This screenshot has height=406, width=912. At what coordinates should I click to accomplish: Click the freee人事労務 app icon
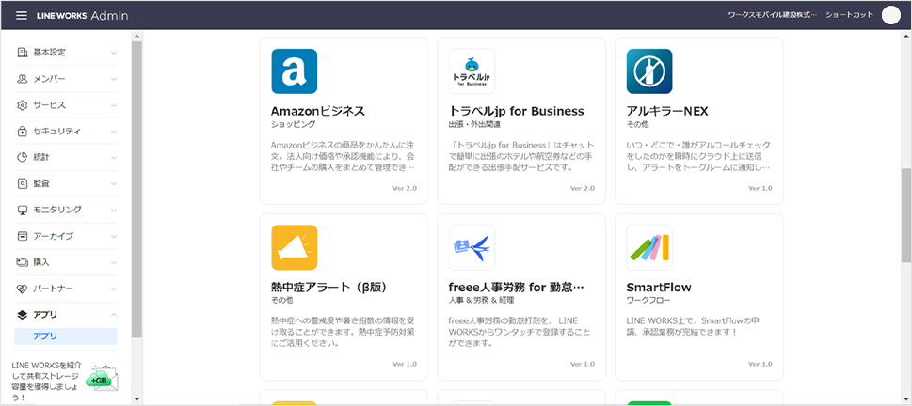tap(472, 247)
